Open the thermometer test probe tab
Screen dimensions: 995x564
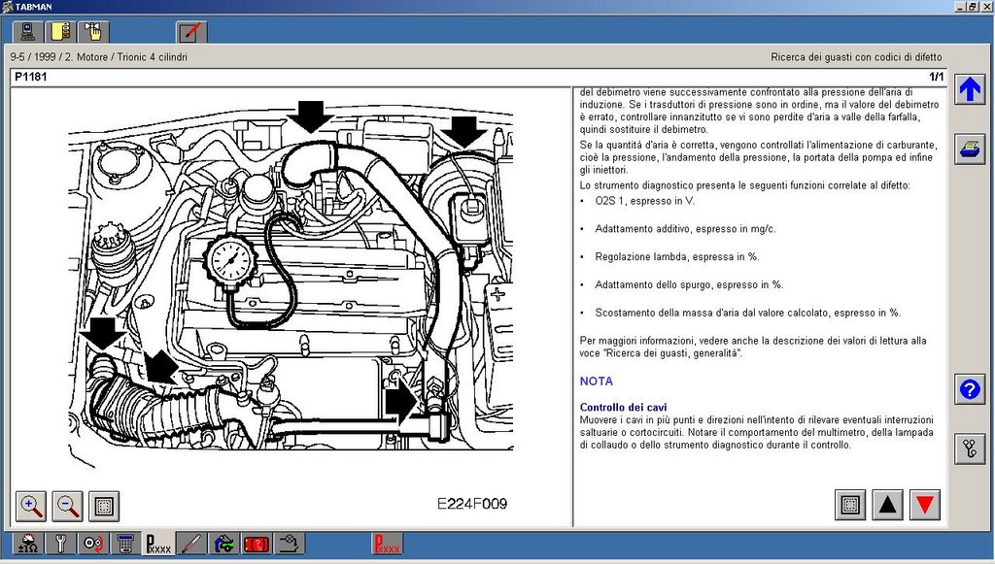(x=191, y=544)
